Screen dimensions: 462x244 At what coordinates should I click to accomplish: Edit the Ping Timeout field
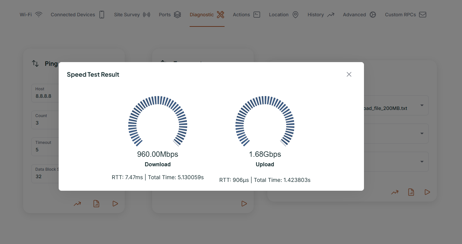tap(45, 147)
